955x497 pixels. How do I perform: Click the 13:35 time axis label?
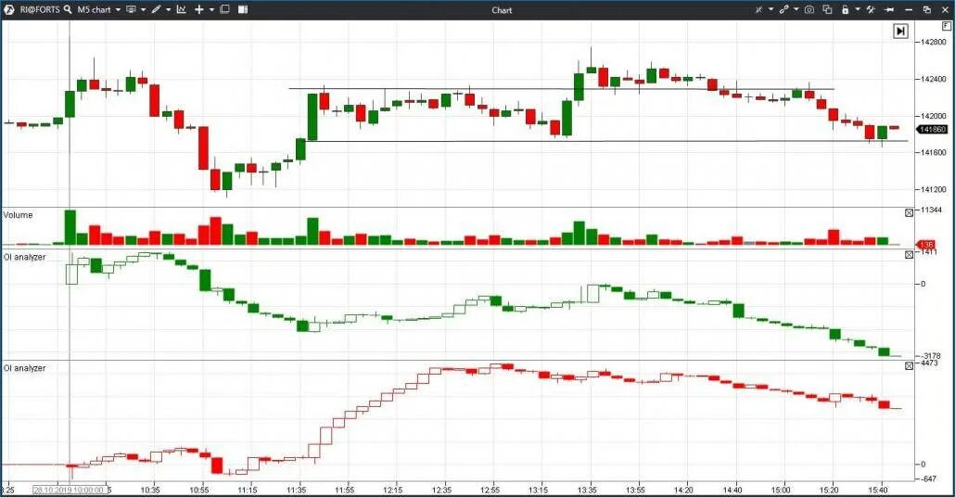point(587,490)
